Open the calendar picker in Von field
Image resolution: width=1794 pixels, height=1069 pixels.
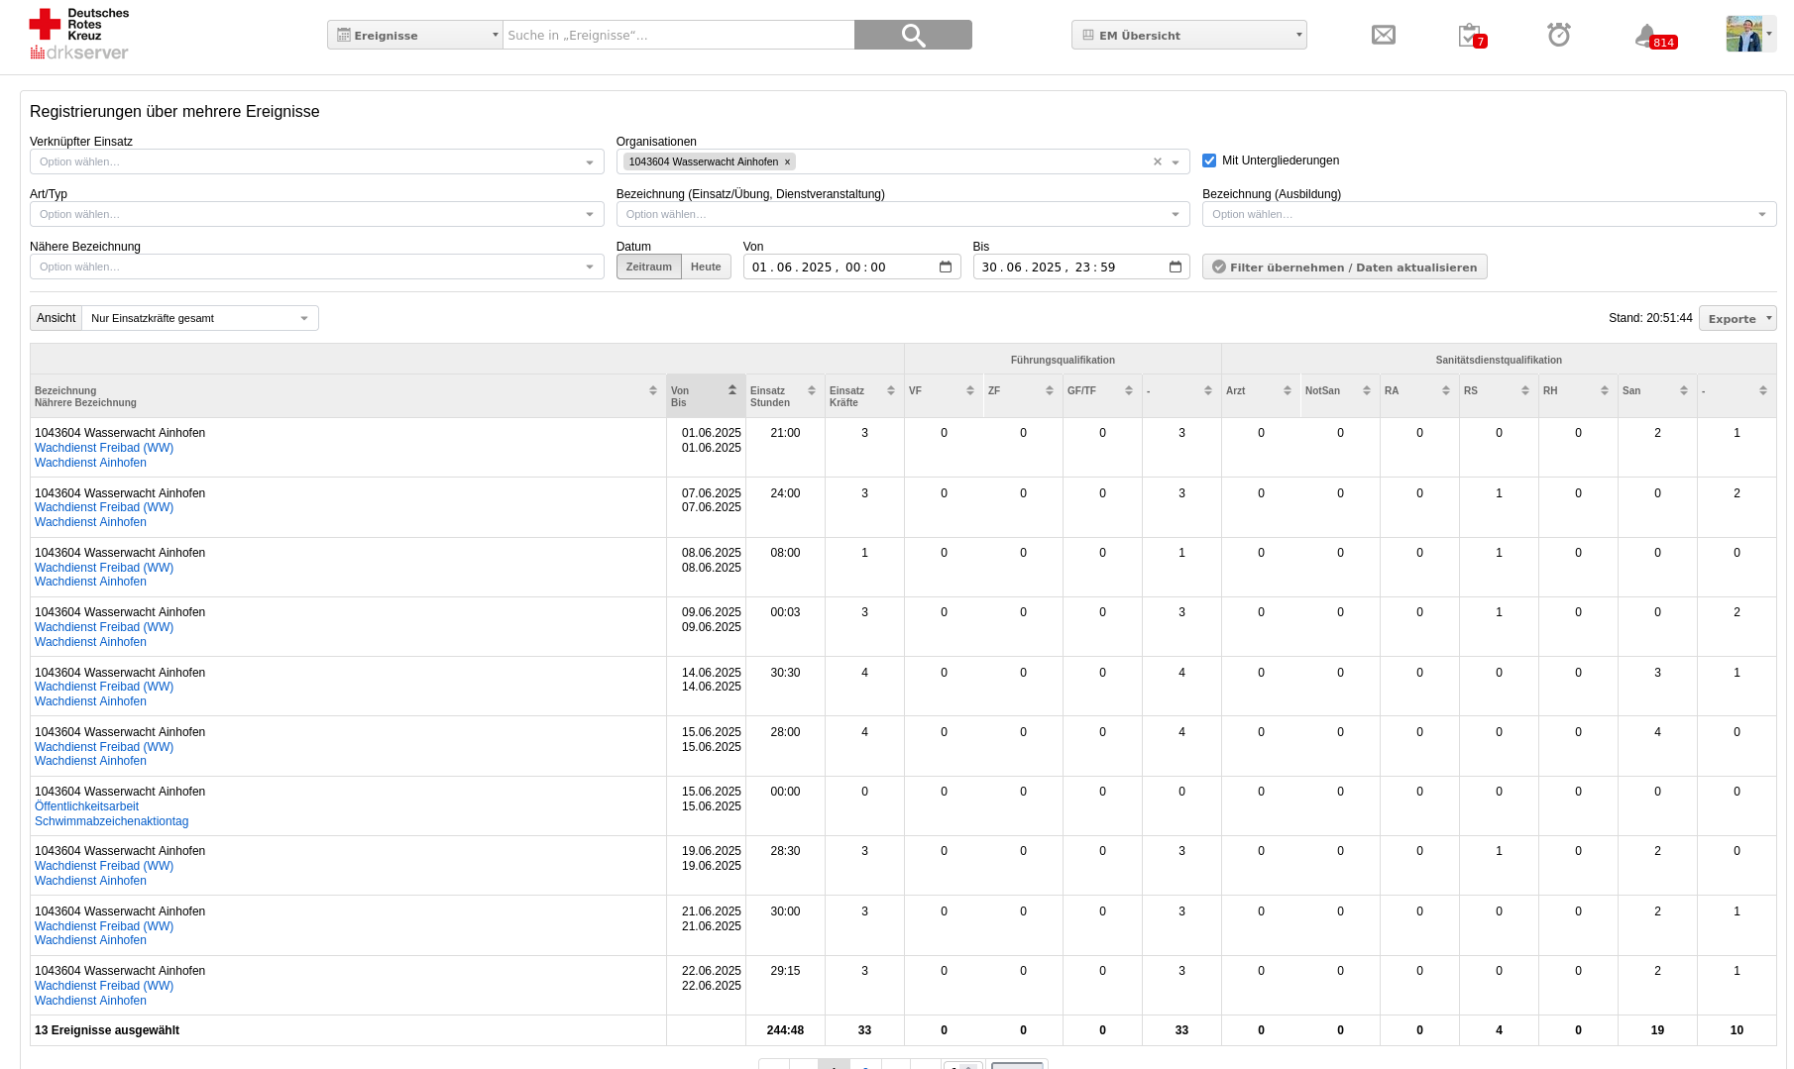945,267
